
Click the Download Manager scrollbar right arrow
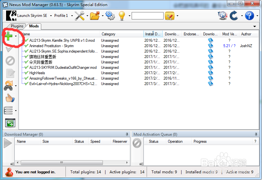tap(127, 162)
